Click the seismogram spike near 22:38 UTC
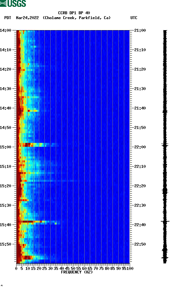Image resolution: width=179 pixels, height=289 pixels. [165, 221]
